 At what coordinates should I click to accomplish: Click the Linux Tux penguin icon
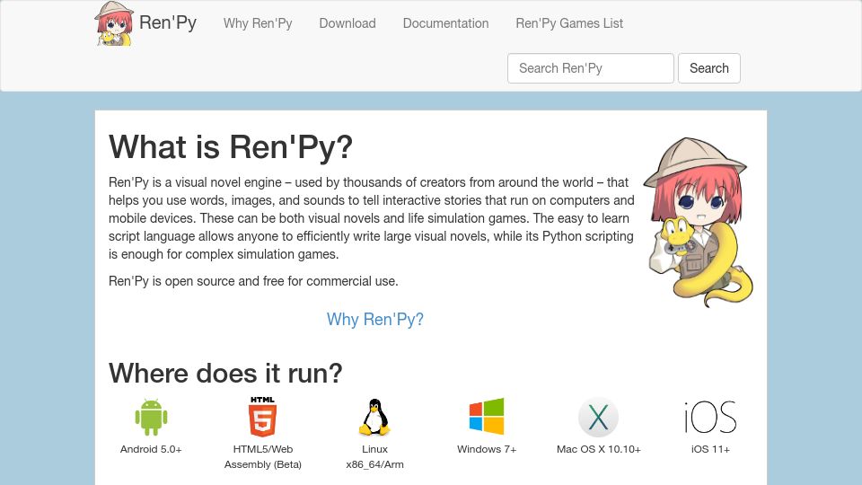coord(375,418)
